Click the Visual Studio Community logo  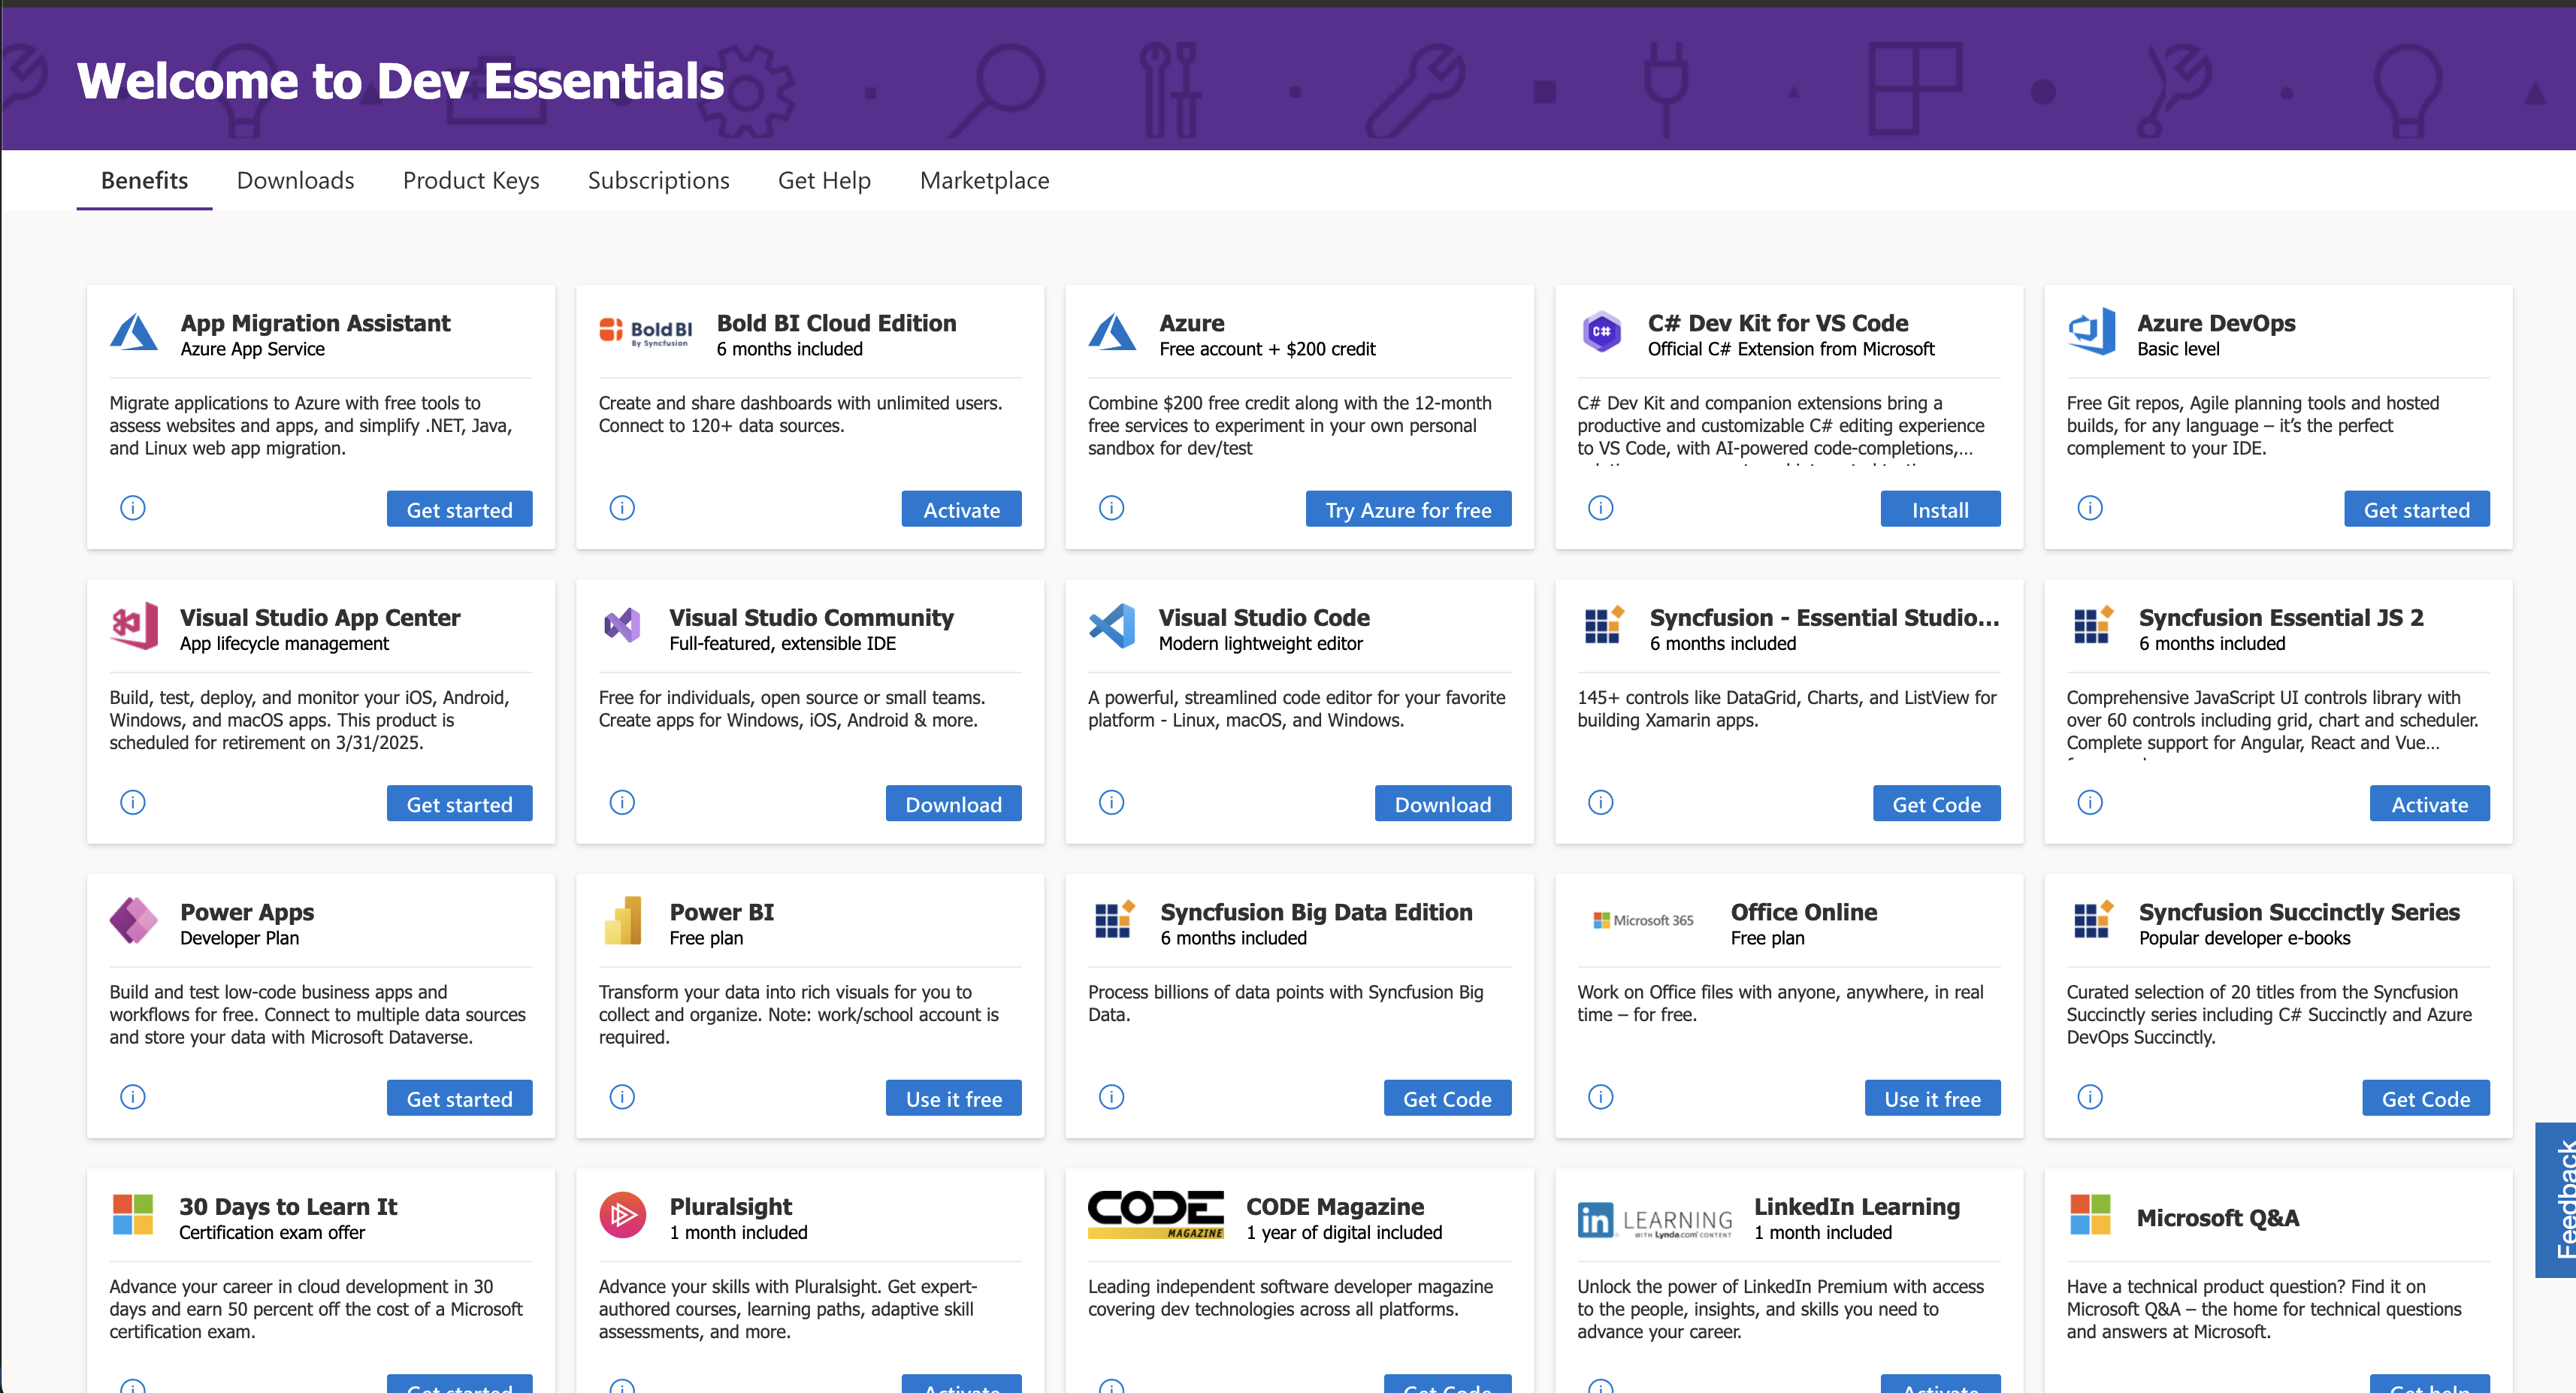pos(622,626)
